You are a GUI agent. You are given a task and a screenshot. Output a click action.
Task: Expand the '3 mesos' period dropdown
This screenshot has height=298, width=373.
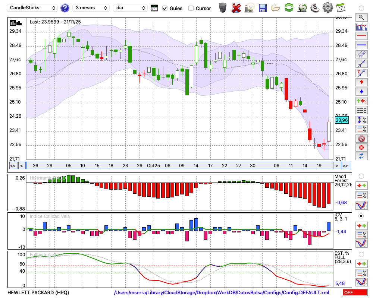tap(91, 8)
